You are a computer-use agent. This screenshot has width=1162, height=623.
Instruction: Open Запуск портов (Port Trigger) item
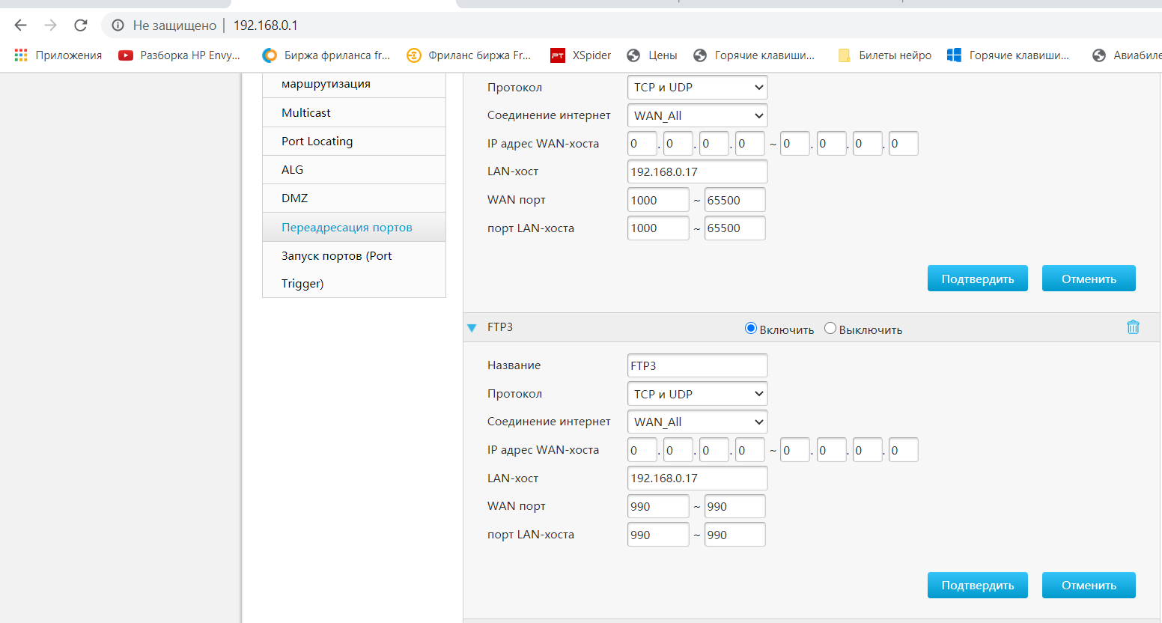(354, 270)
